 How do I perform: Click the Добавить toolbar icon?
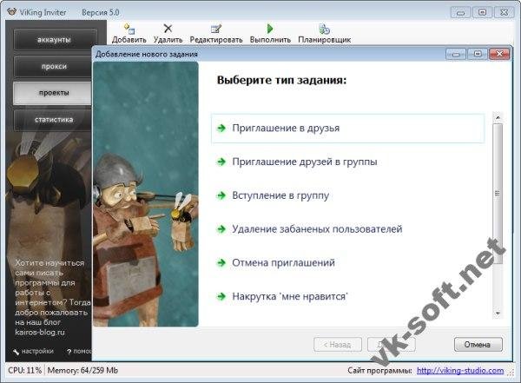click(129, 29)
